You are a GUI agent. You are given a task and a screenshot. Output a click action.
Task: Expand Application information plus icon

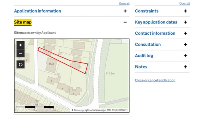(x=125, y=11)
